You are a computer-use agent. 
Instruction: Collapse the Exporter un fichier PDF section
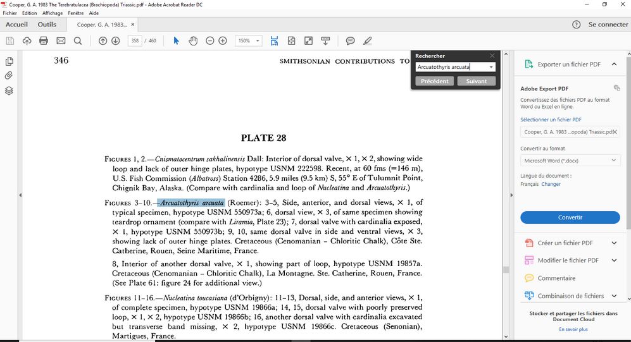coord(614,64)
